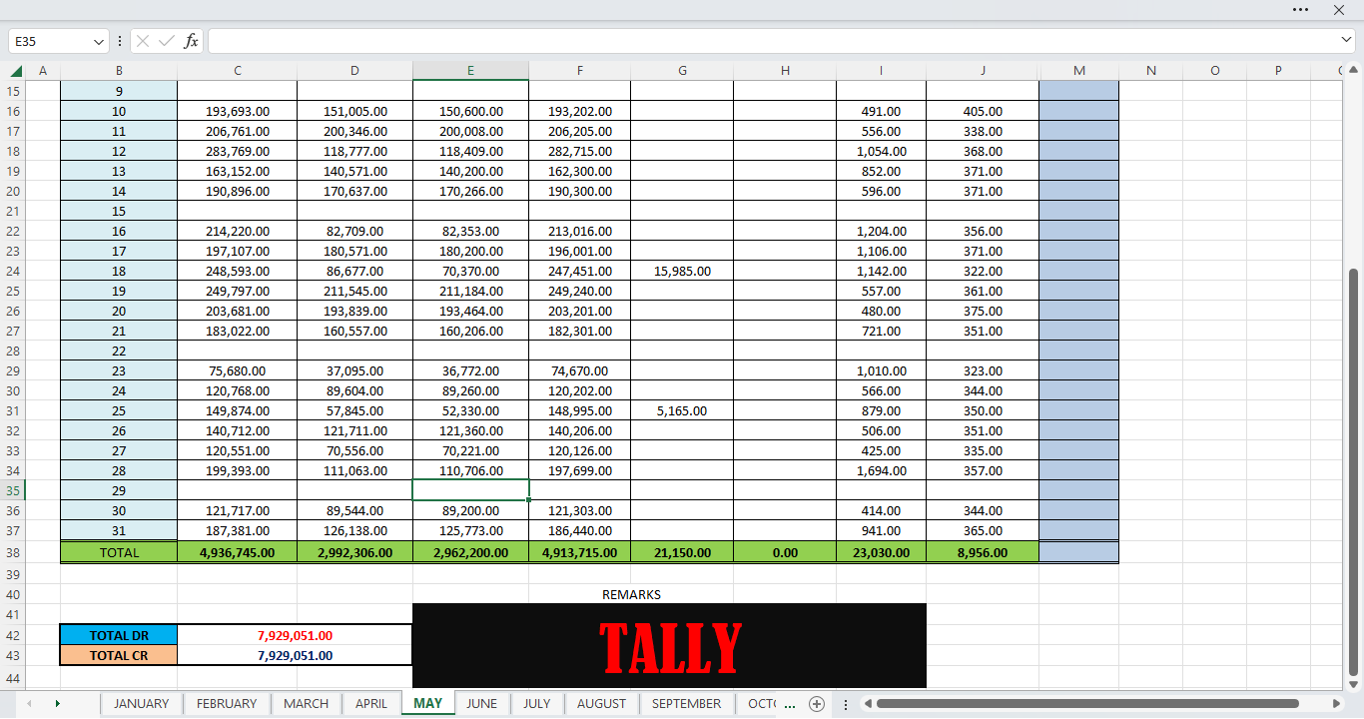Select column E header
The image size is (1364, 719).
click(470, 71)
